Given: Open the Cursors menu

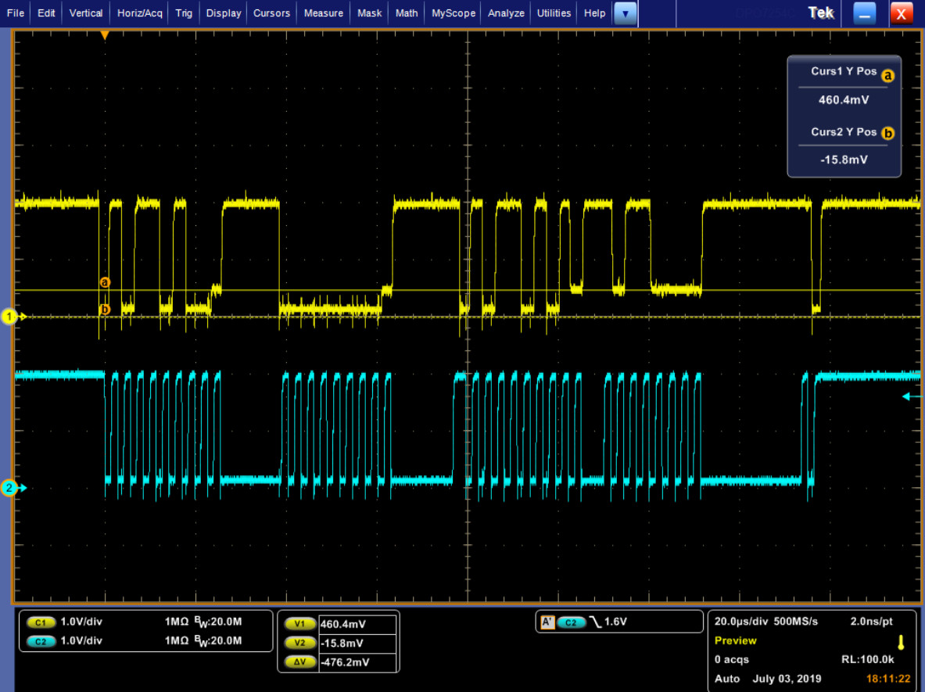Looking at the screenshot, I should coord(271,13).
